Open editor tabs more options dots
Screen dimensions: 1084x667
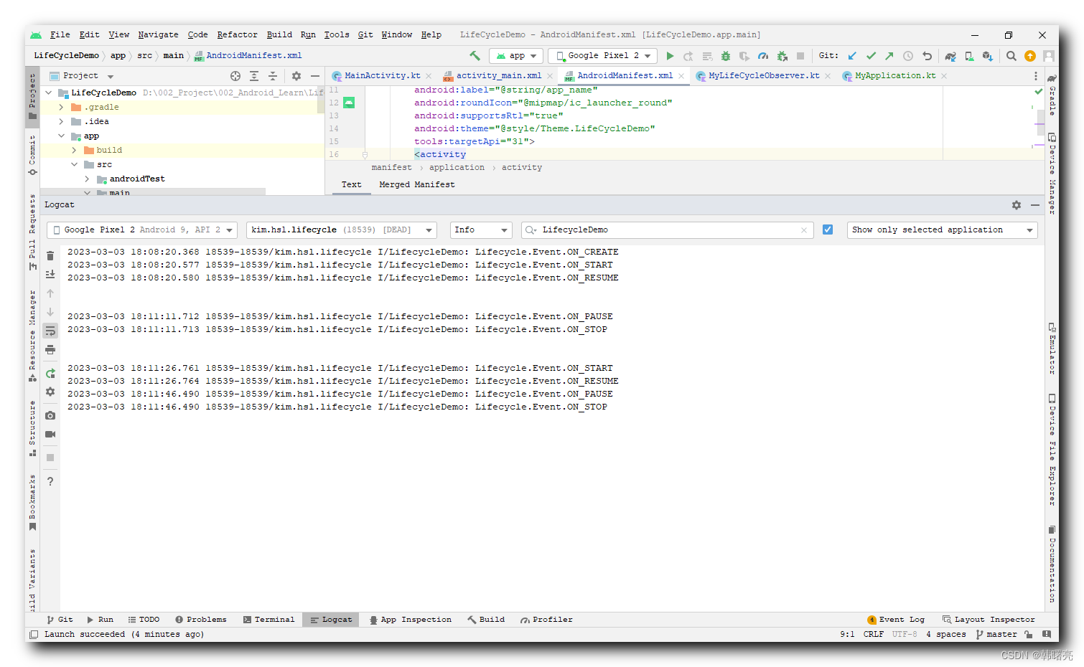point(1035,76)
